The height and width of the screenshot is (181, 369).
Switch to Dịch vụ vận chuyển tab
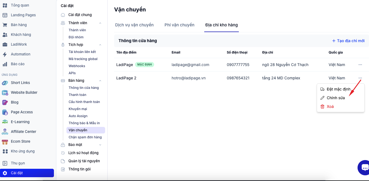134,25
